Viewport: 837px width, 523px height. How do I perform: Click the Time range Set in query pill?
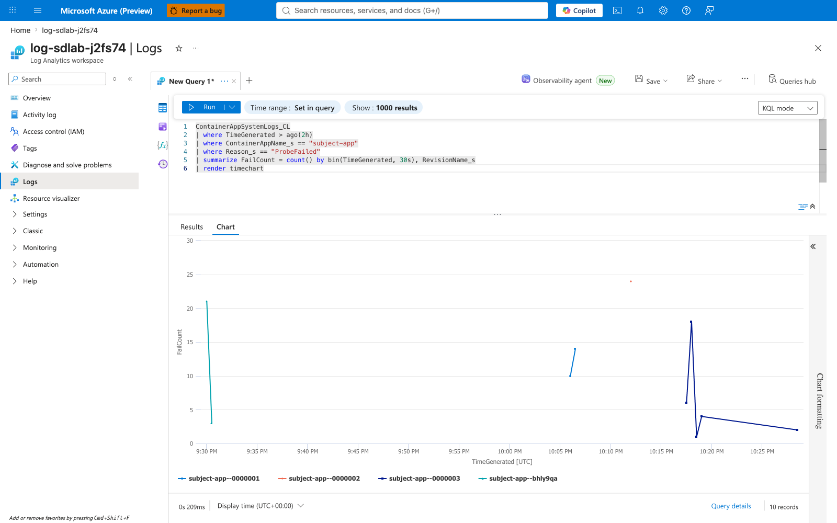(292, 108)
